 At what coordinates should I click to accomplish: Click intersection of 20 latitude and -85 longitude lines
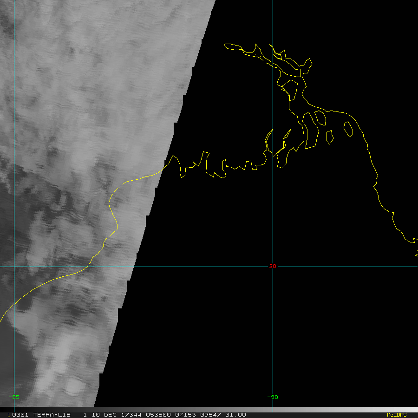click(x=14, y=267)
